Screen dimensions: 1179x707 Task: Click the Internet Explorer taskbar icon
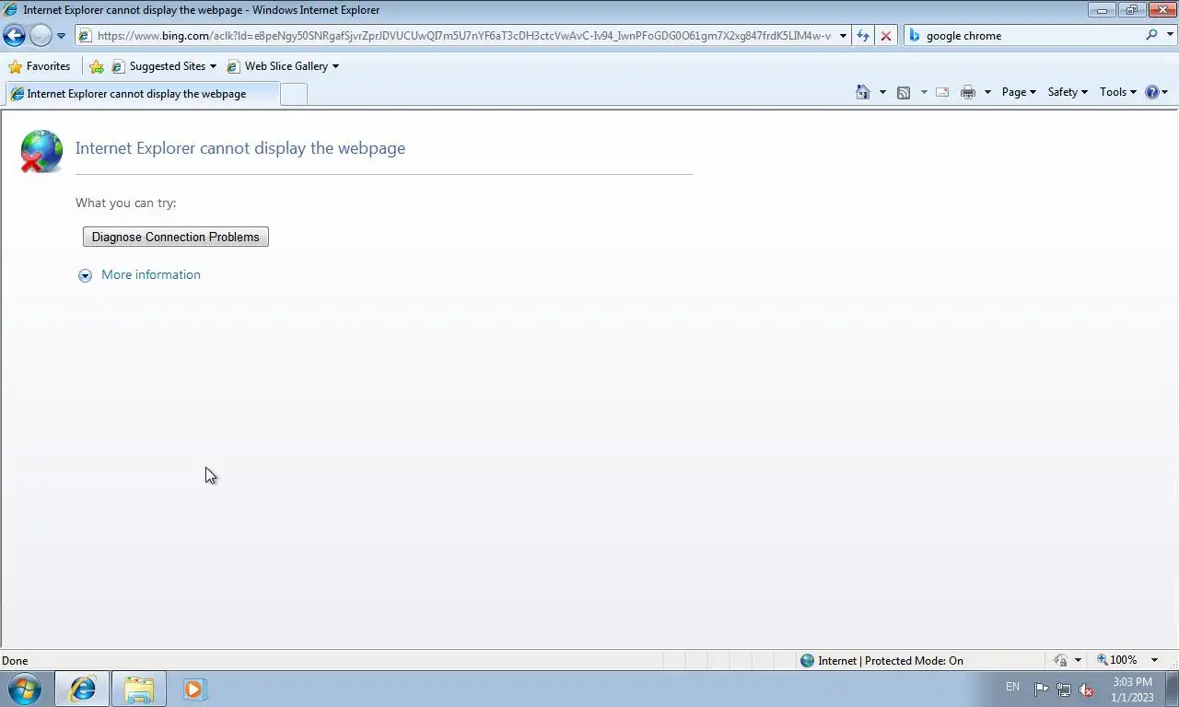click(83, 689)
